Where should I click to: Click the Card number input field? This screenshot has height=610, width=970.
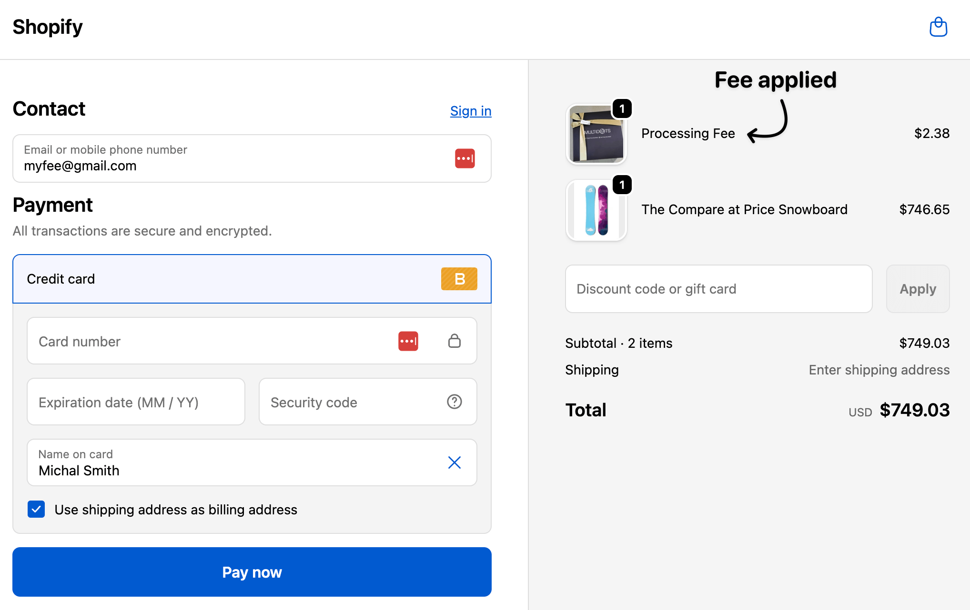[x=210, y=341]
